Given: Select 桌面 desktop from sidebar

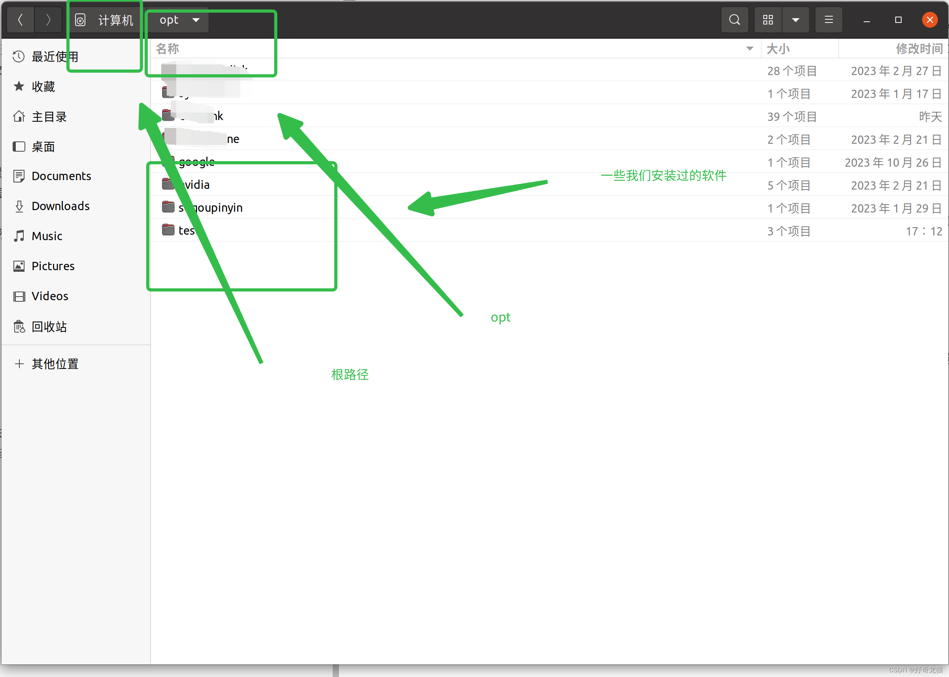Looking at the screenshot, I should click(42, 146).
